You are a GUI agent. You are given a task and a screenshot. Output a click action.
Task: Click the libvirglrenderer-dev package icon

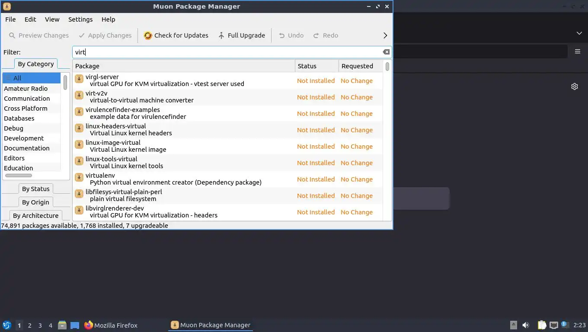[x=79, y=210]
